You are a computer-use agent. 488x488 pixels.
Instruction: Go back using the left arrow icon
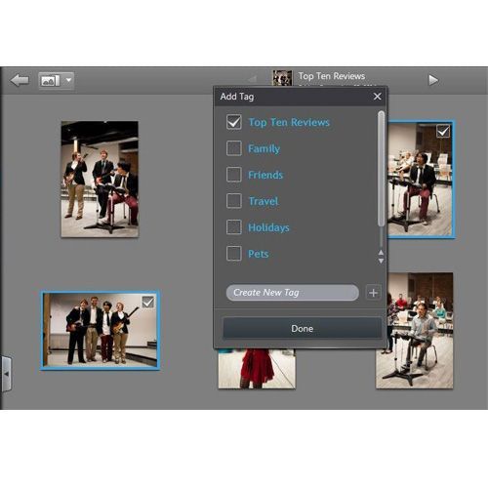[x=20, y=80]
